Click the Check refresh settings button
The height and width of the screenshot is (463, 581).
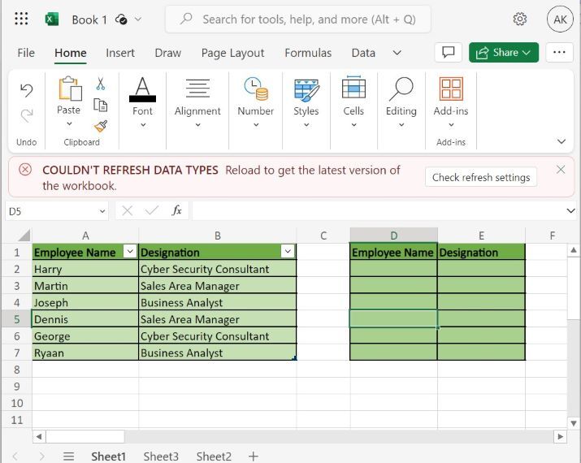tap(480, 177)
